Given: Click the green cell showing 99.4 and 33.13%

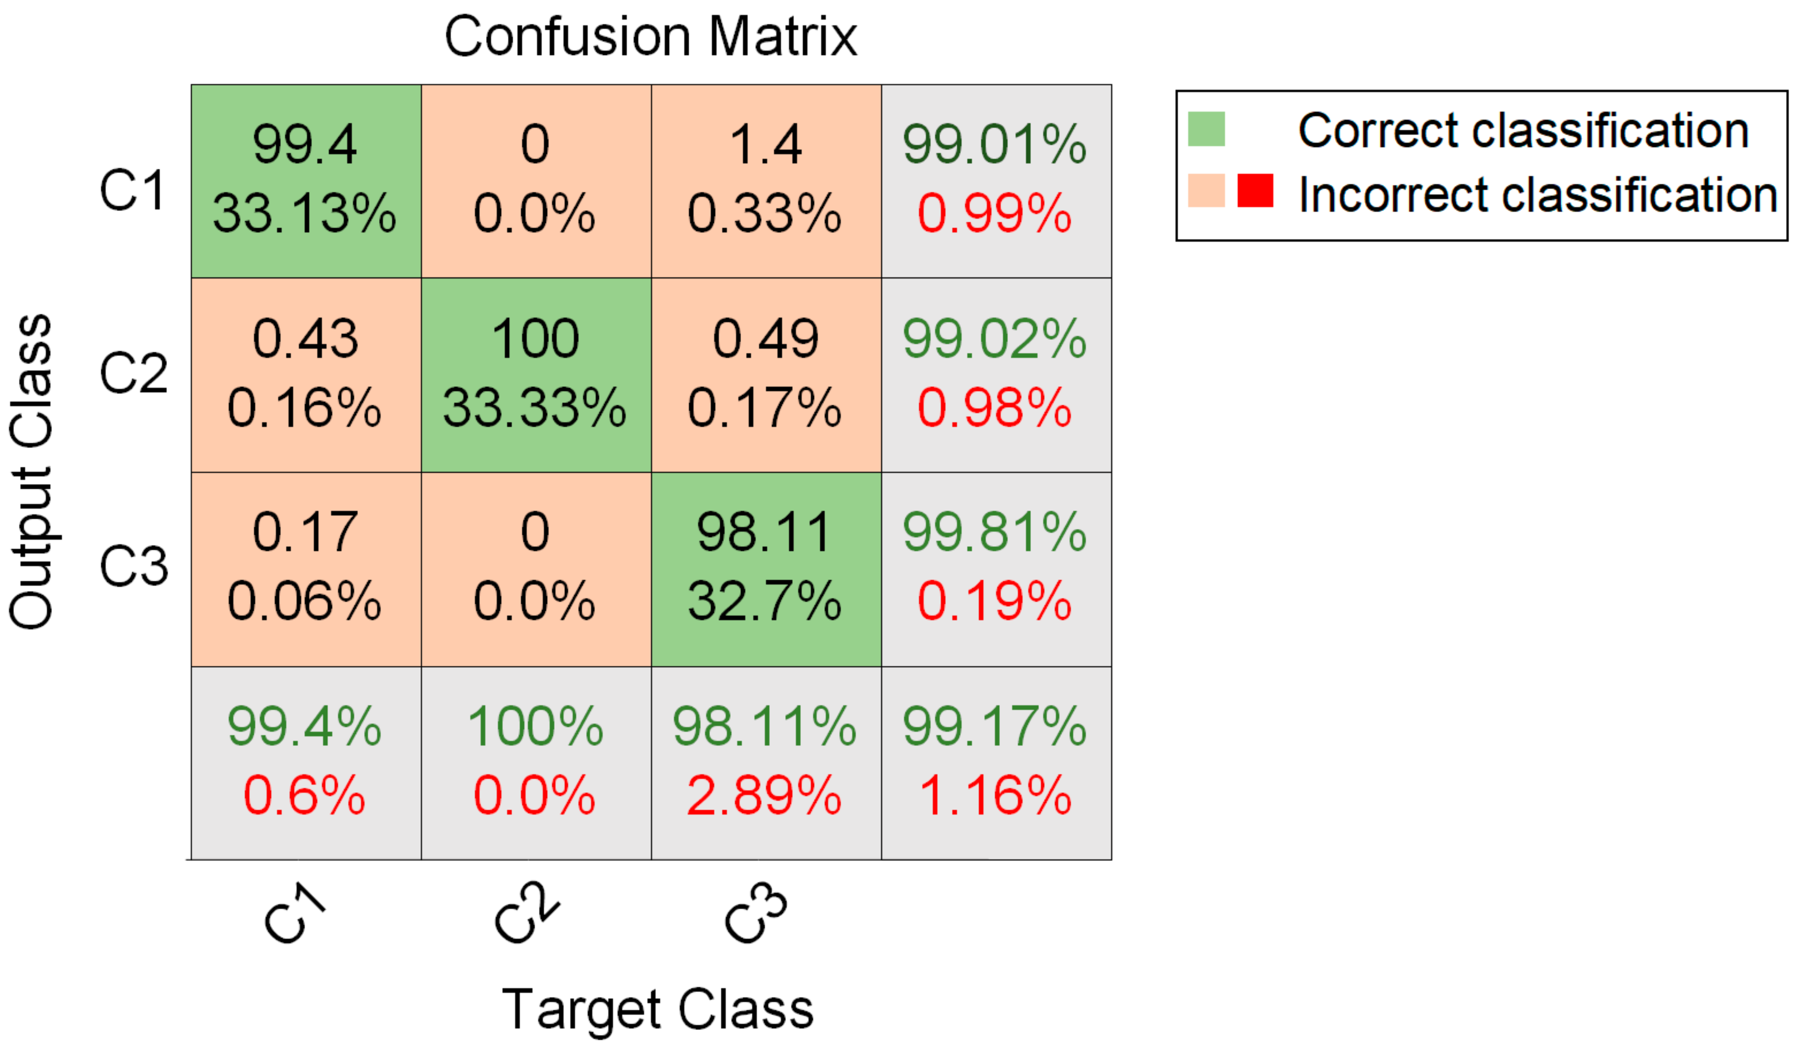Looking at the screenshot, I should (x=306, y=181).
